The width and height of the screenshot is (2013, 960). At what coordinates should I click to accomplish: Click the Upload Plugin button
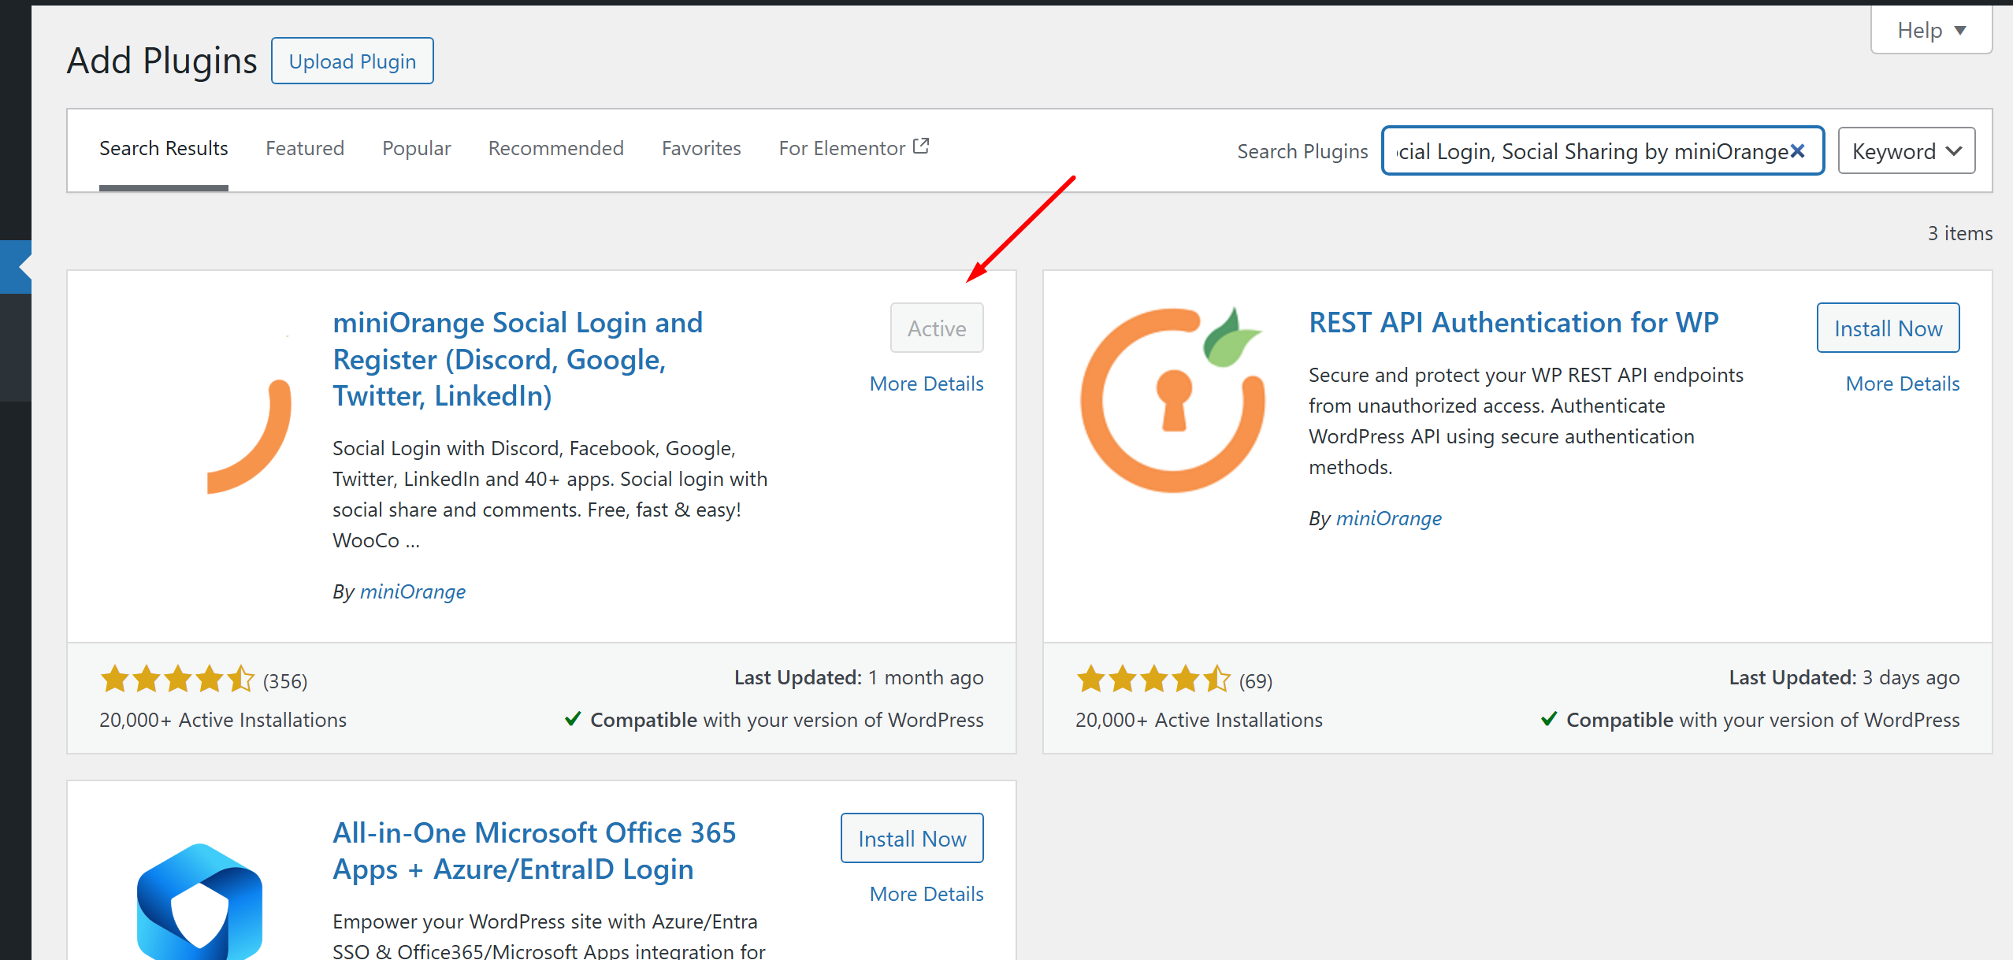[352, 61]
